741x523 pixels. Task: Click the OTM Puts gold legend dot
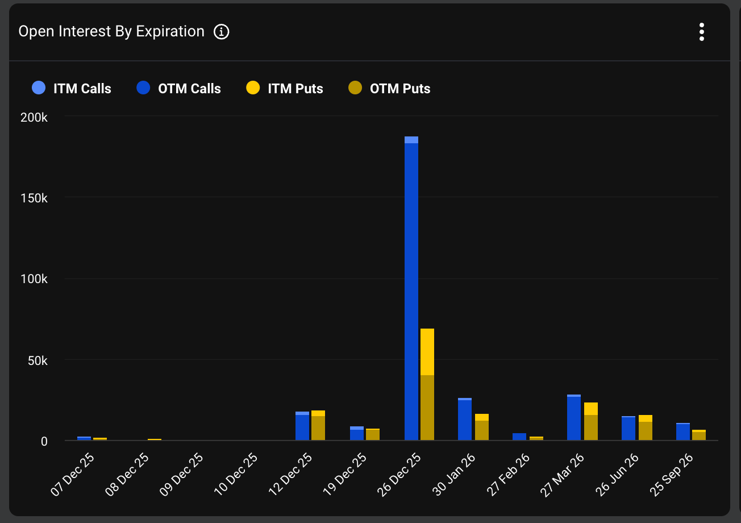[355, 88]
